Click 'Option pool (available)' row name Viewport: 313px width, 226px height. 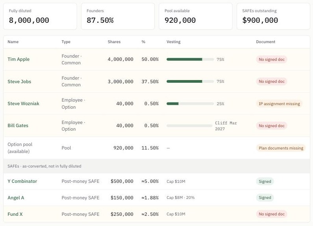[x=20, y=148]
